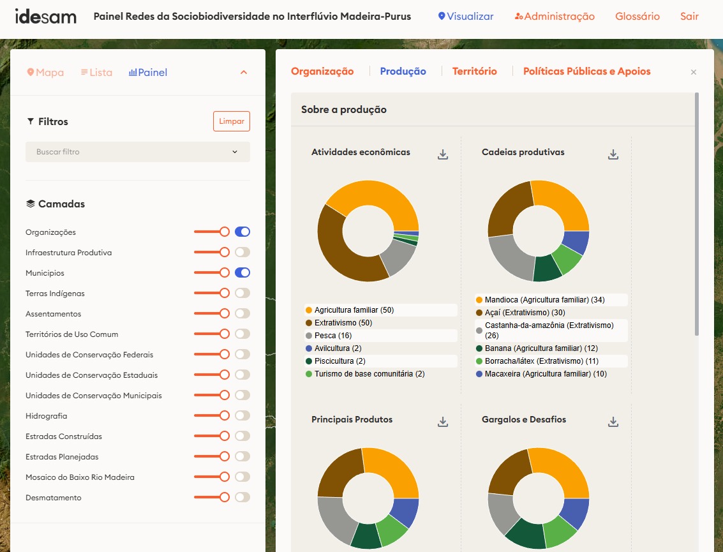Collapse the sidebar with the chevron
The height and width of the screenshot is (552, 723).
243,73
